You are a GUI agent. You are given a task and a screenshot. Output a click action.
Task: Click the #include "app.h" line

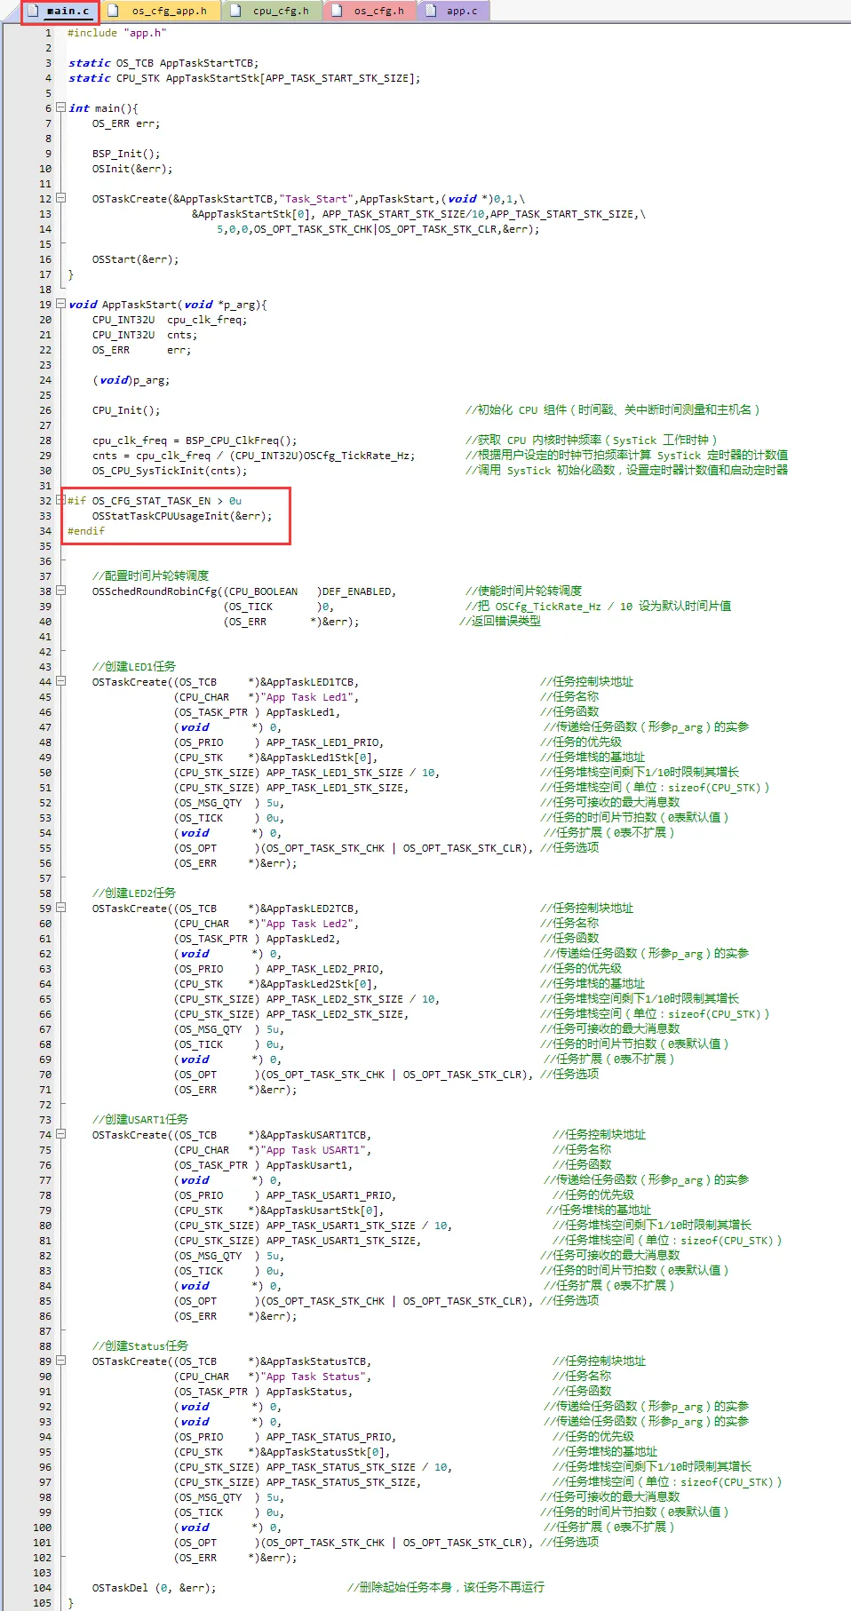(116, 33)
